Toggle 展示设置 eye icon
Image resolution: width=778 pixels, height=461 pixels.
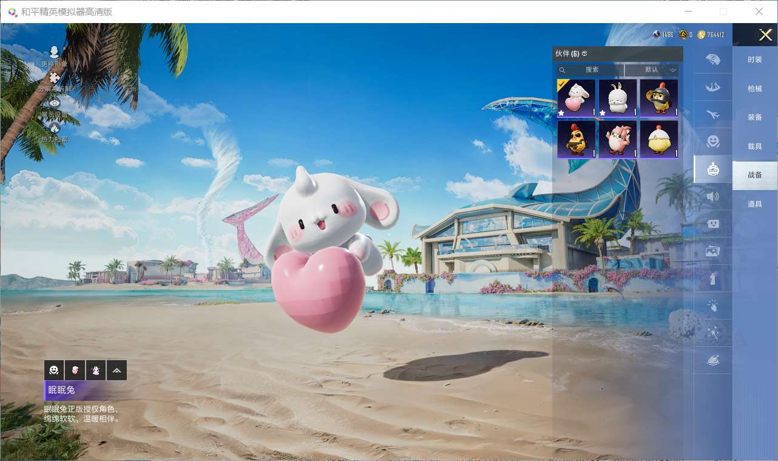pos(55,104)
